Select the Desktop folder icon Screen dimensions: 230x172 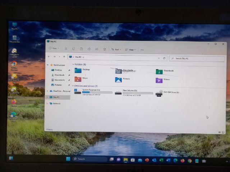(x=78, y=71)
